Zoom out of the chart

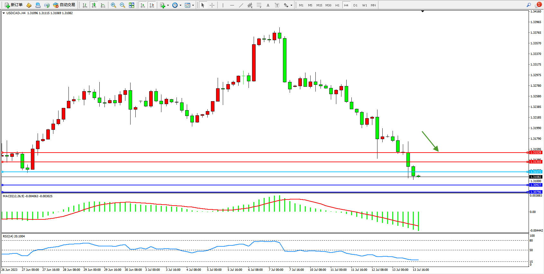122,5
